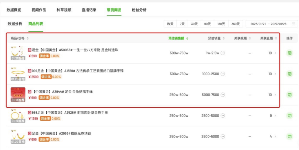Viewport: 299px width, 150px height.
Task: Switch to the 粉丝分析 tab
Action: pyautogui.click(x=139, y=10)
